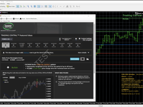
Task: Click the star favorites icon
Action: click(76, 39)
